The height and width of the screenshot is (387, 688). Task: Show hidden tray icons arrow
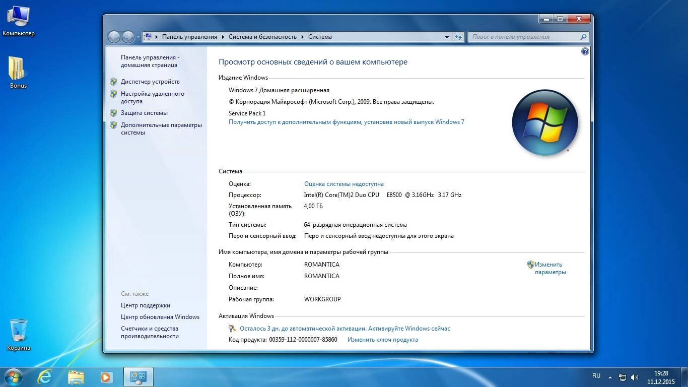coord(610,377)
